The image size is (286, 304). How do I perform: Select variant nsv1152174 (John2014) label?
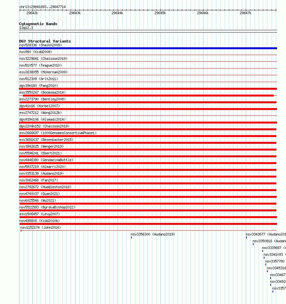tap(40, 227)
